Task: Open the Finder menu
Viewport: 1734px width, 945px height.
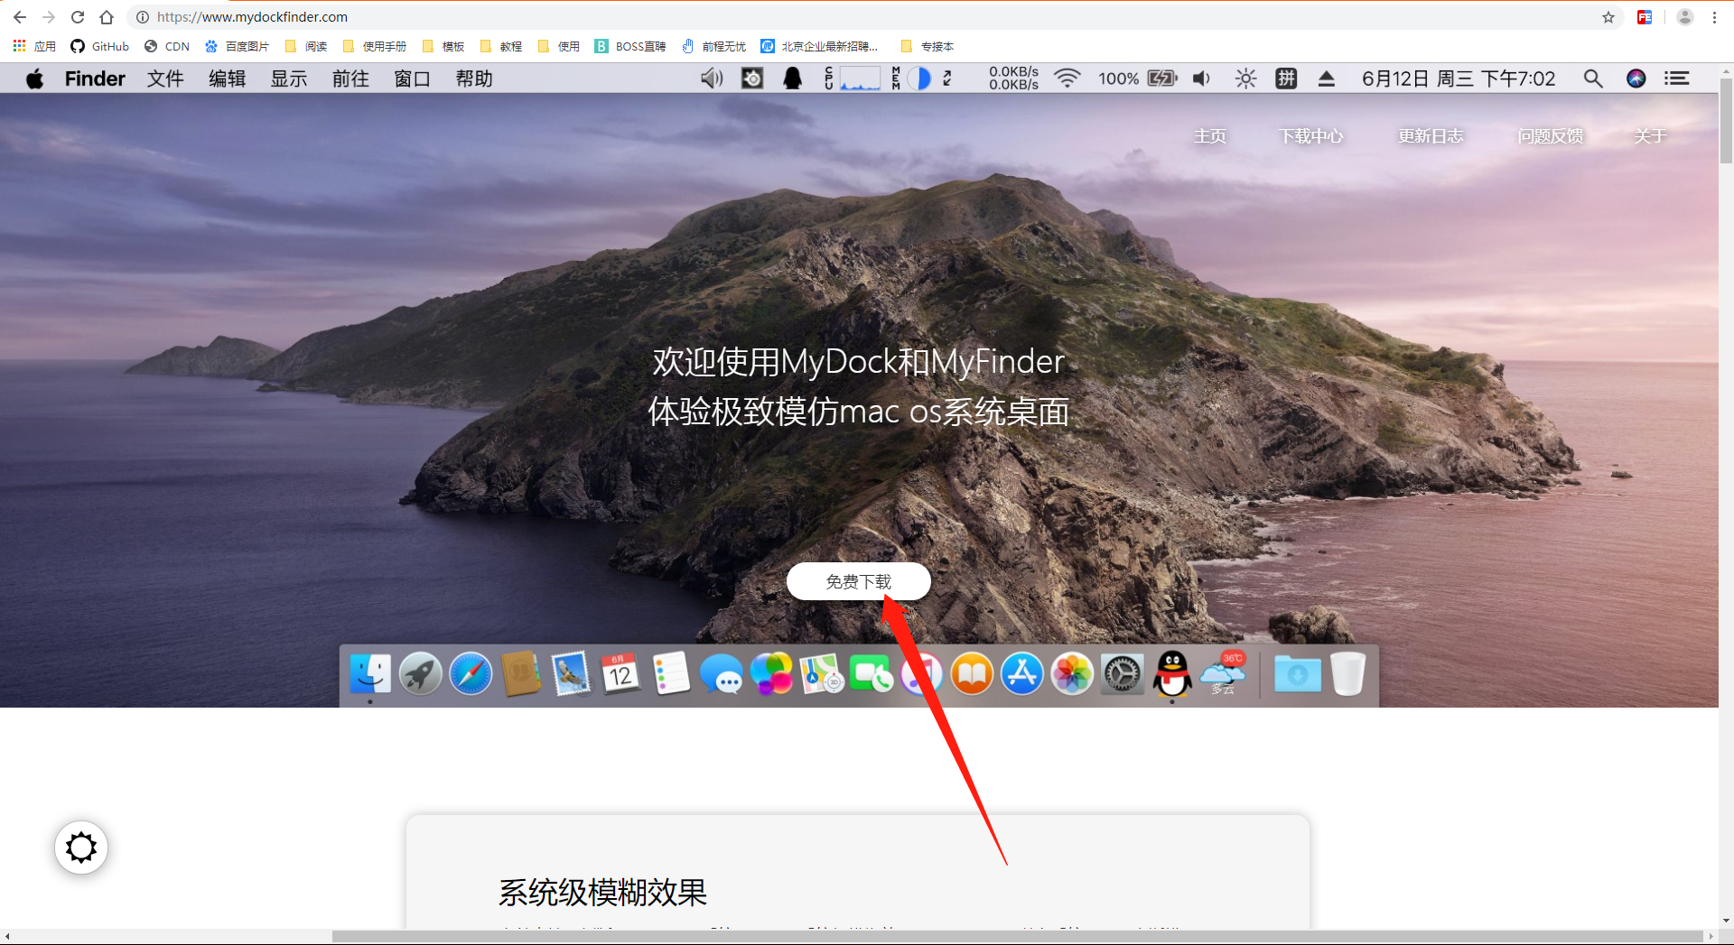Action: click(x=95, y=79)
